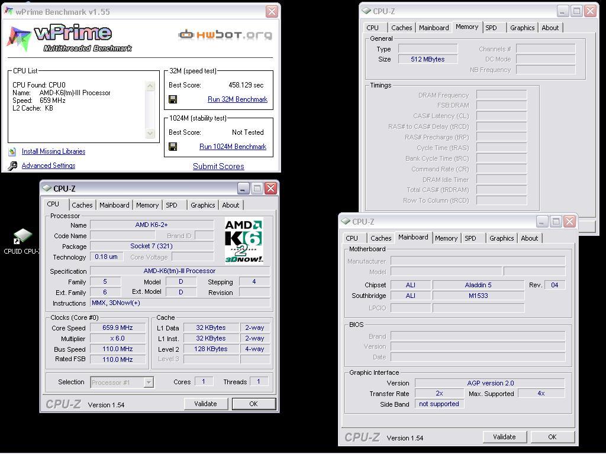The height and width of the screenshot is (454, 606).
Task: Run the 32M Benchmark link
Action: [237, 99]
